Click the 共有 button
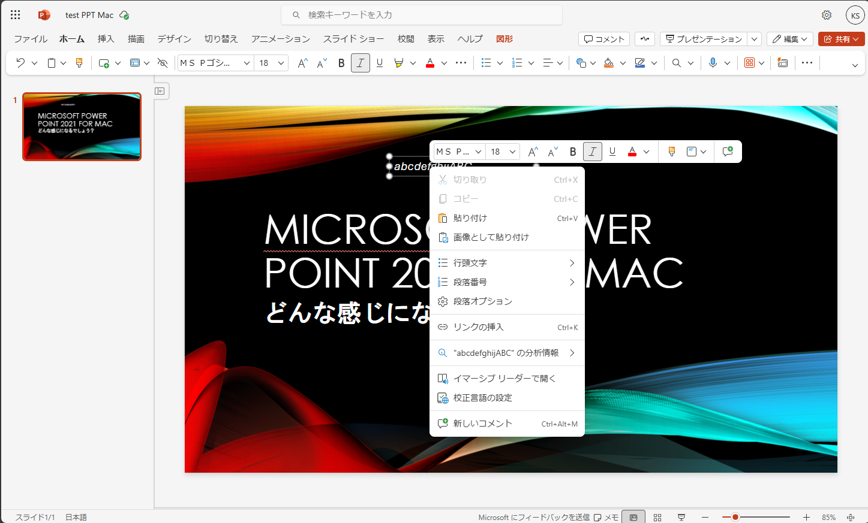This screenshot has height=523, width=868. 841,38
